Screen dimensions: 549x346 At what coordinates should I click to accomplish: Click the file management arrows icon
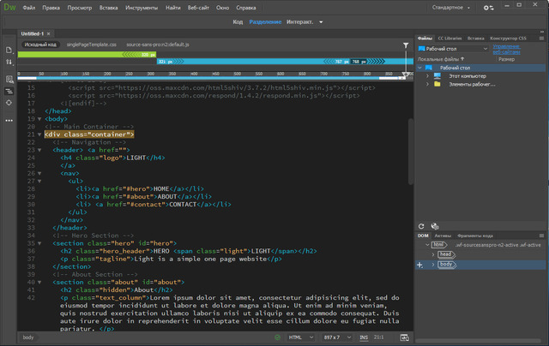click(9, 63)
